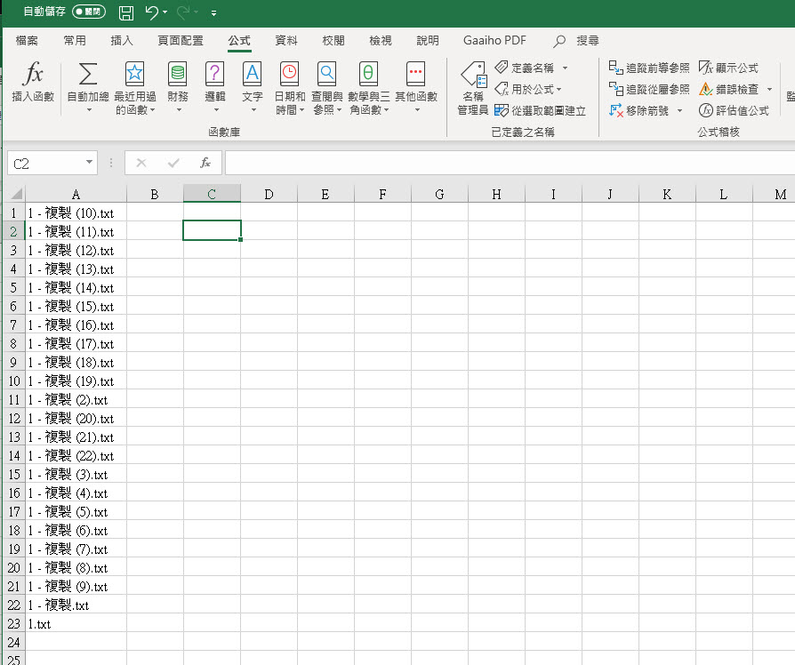Switch to the Insert (插入) tab

tap(122, 41)
